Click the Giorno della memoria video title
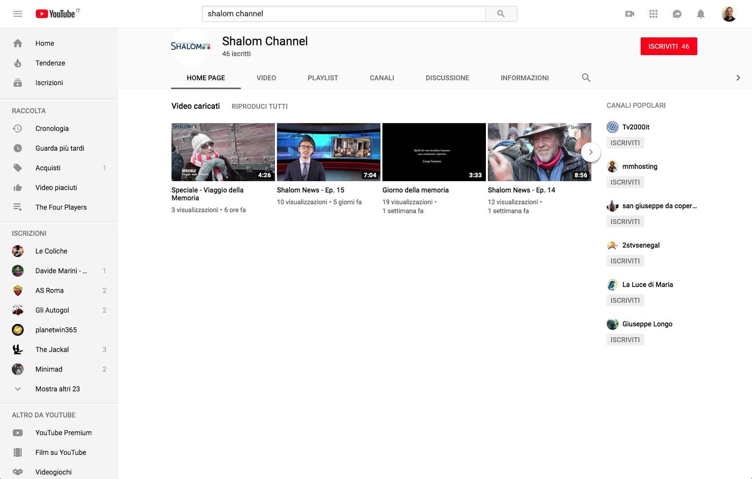The width and height of the screenshot is (752, 479). tap(415, 190)
